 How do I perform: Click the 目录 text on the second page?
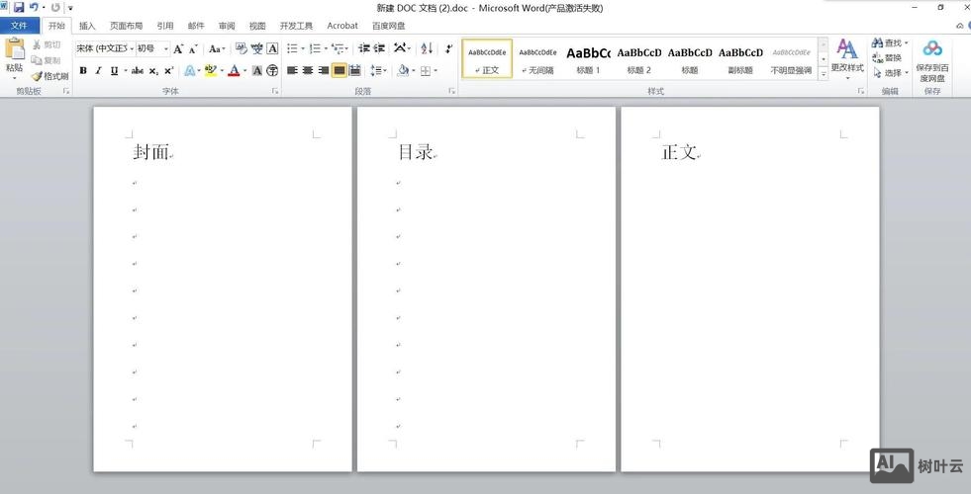(416, 152)
